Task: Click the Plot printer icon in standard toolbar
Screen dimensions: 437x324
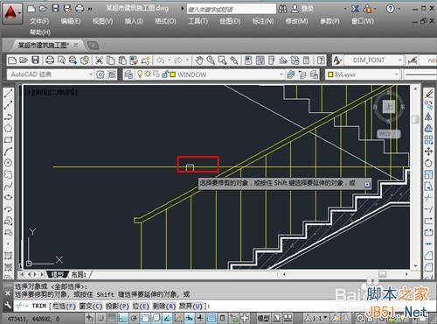Action: 50,60
